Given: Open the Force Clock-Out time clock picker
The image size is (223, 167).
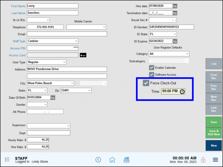Looking at the screenshot, I should [182, 91].
